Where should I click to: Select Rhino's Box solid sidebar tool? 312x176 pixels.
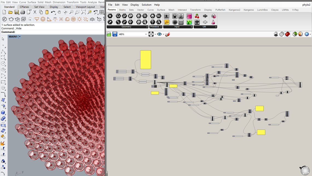pyautogui.click(x=3, y=112)
